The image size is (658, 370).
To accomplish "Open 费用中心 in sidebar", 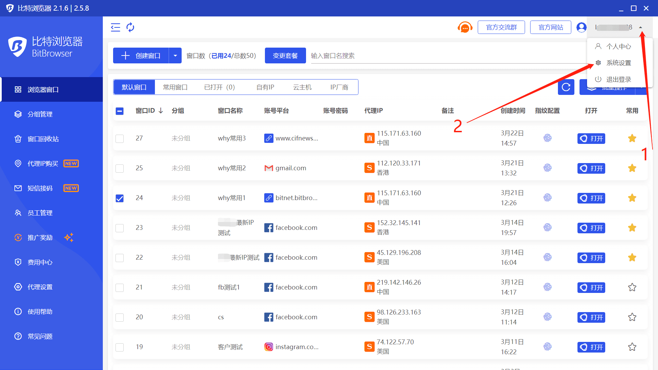I will click(51, 262).
